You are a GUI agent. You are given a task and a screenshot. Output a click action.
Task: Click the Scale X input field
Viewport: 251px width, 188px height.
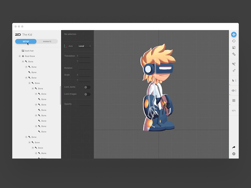click(85, 75)
